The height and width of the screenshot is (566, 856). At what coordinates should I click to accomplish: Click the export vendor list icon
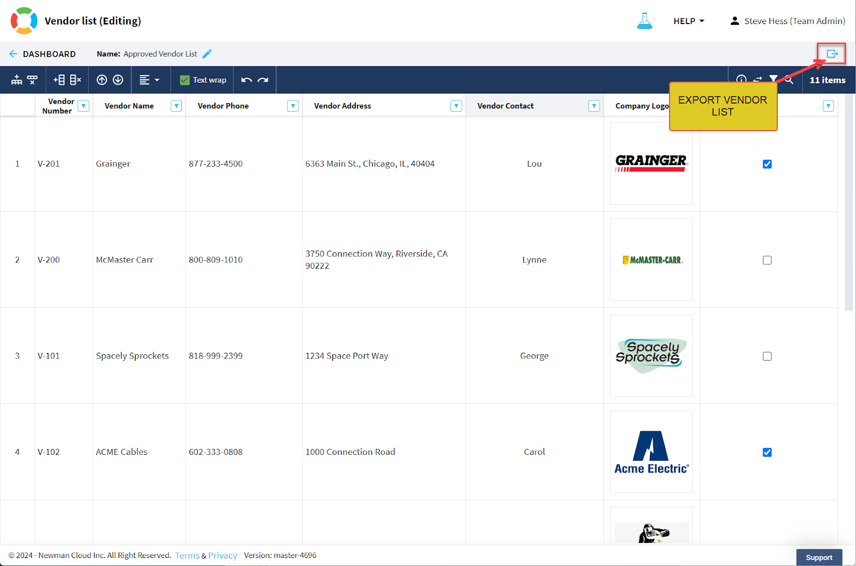(832, 53)
